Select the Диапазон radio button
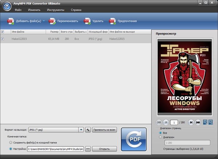218x159 pixels. 161,138
